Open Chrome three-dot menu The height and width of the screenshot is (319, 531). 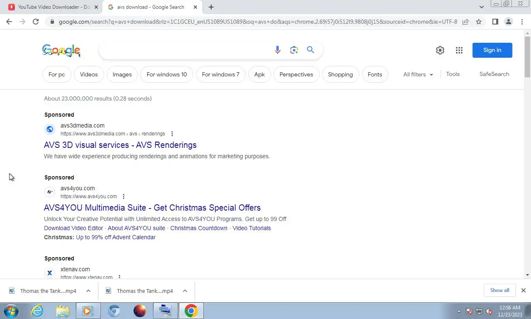[522, 22]
